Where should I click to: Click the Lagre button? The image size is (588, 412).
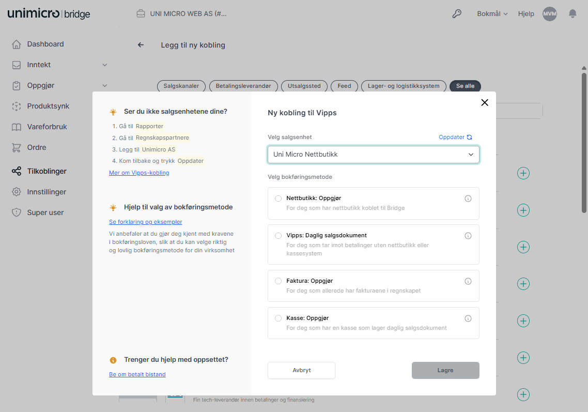[x=445, y=370]
